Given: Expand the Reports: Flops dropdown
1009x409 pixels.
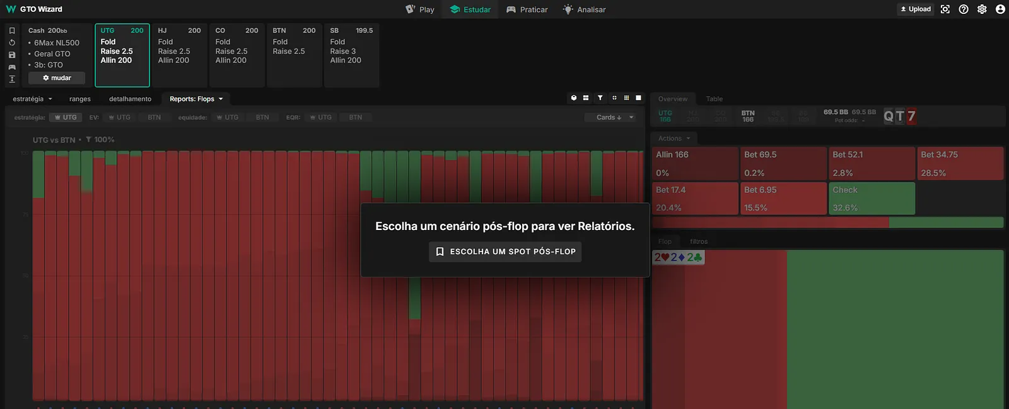Looking at the screenshot, I should [196, 99].
